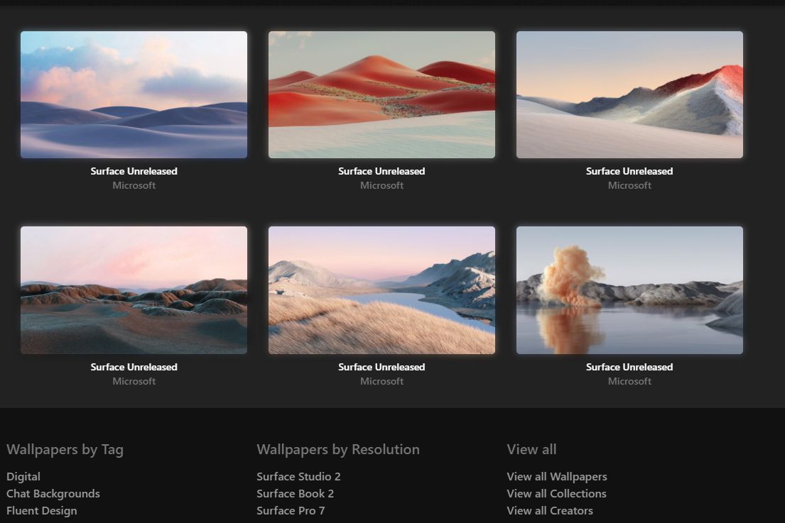This screenshot has height=523, width=785.
Task: Open the brown hills with pink sky thumbnail
Action: [134, 290]
